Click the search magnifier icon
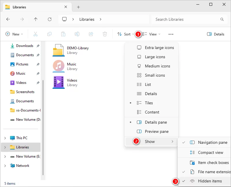This screenshot has height=187, width=231. click(222, 19)
